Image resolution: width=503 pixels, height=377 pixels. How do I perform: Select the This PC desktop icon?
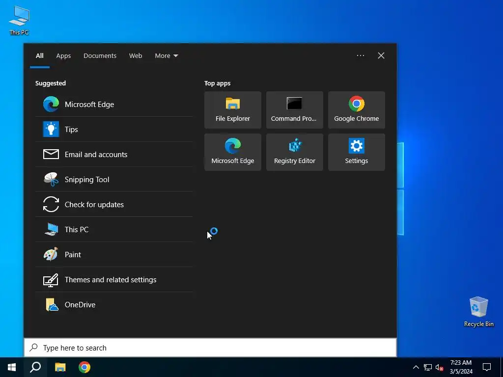point(19,21)
